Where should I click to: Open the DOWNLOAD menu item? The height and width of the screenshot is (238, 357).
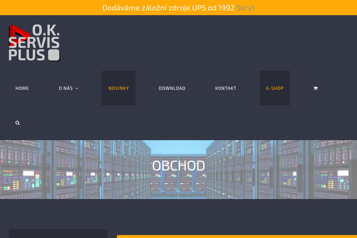(172, 88)
